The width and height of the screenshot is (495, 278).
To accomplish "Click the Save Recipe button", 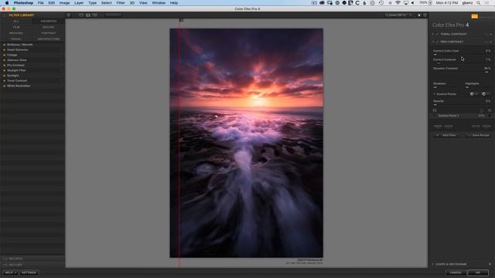I will (478, 135).
